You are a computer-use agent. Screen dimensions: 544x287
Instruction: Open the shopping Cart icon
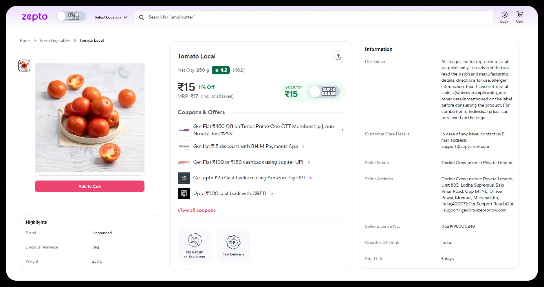coord(520,14)
